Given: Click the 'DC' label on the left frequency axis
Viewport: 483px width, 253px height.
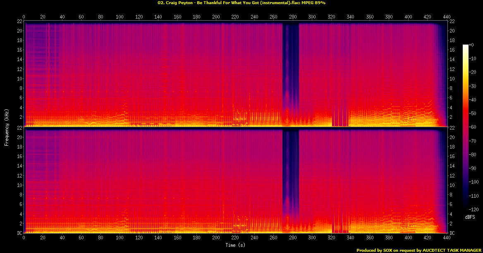Looking at the screenshot, I should point(20,233).
